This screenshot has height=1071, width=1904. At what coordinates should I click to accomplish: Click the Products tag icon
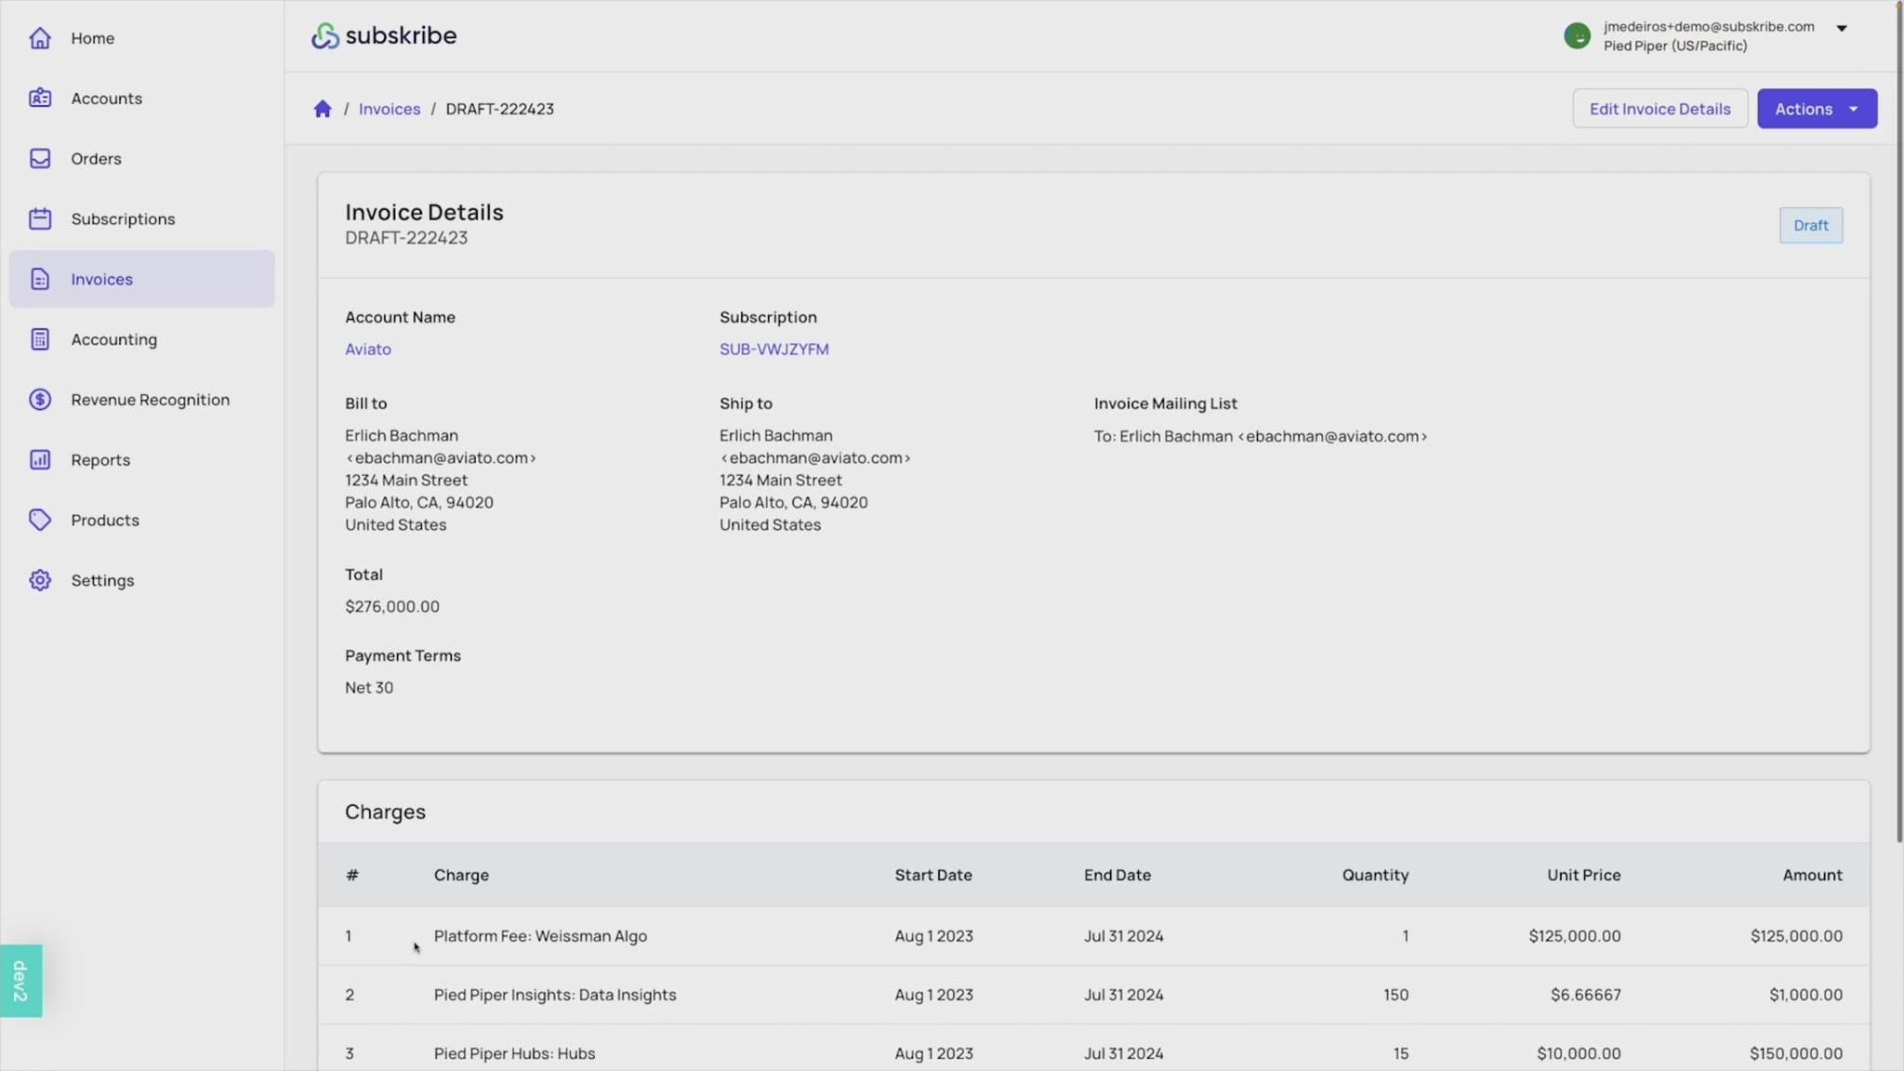[40, 520]
